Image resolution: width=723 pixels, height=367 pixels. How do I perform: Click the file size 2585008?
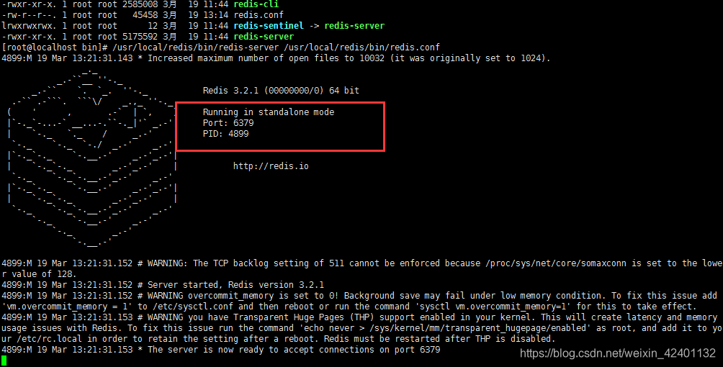pyautogui.click(x=140, y=4)
